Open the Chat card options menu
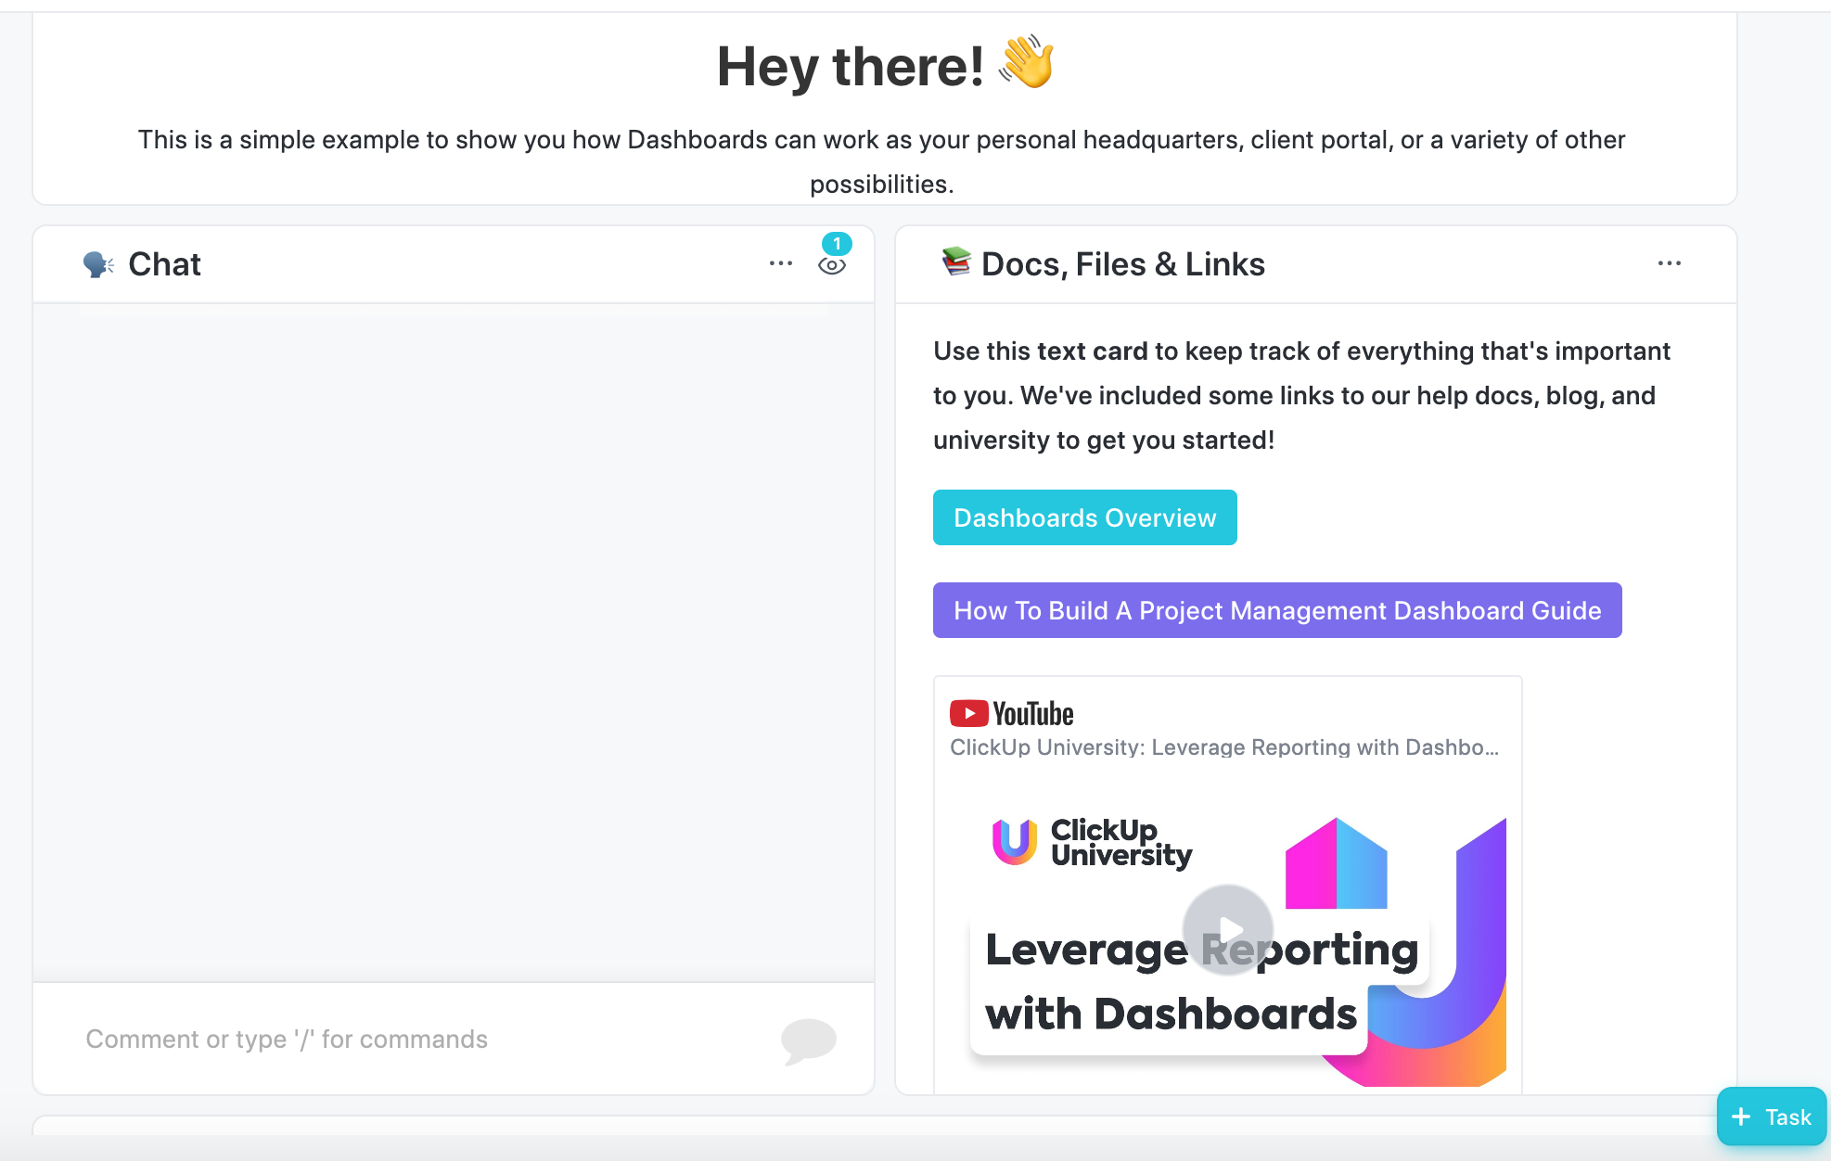The image size is (1831, 1161). [781, 263]
